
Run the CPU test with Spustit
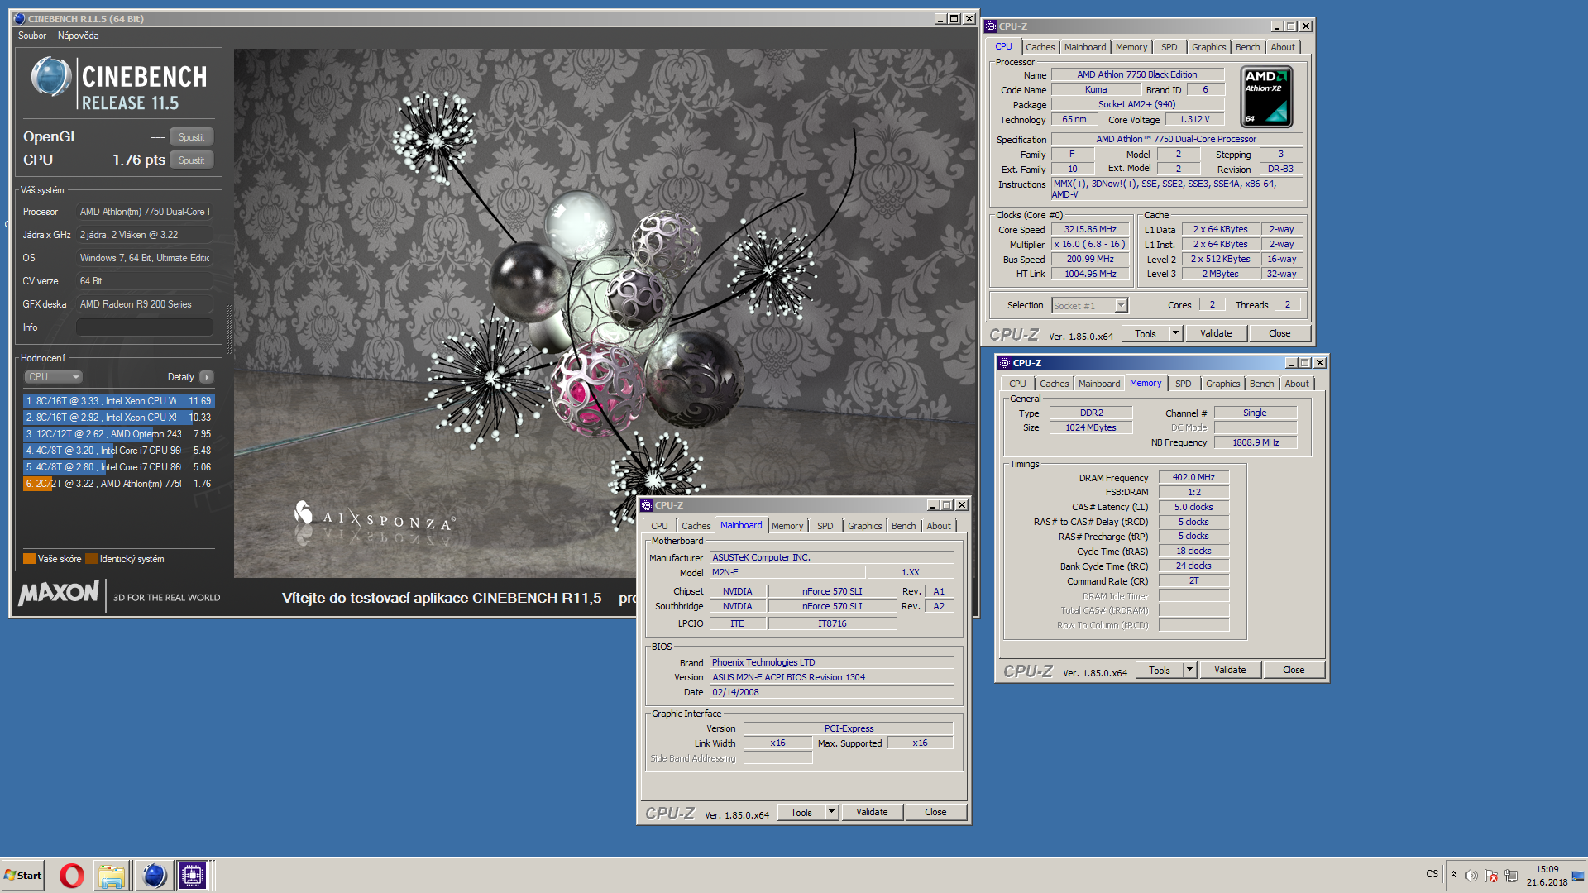[191, 160]
